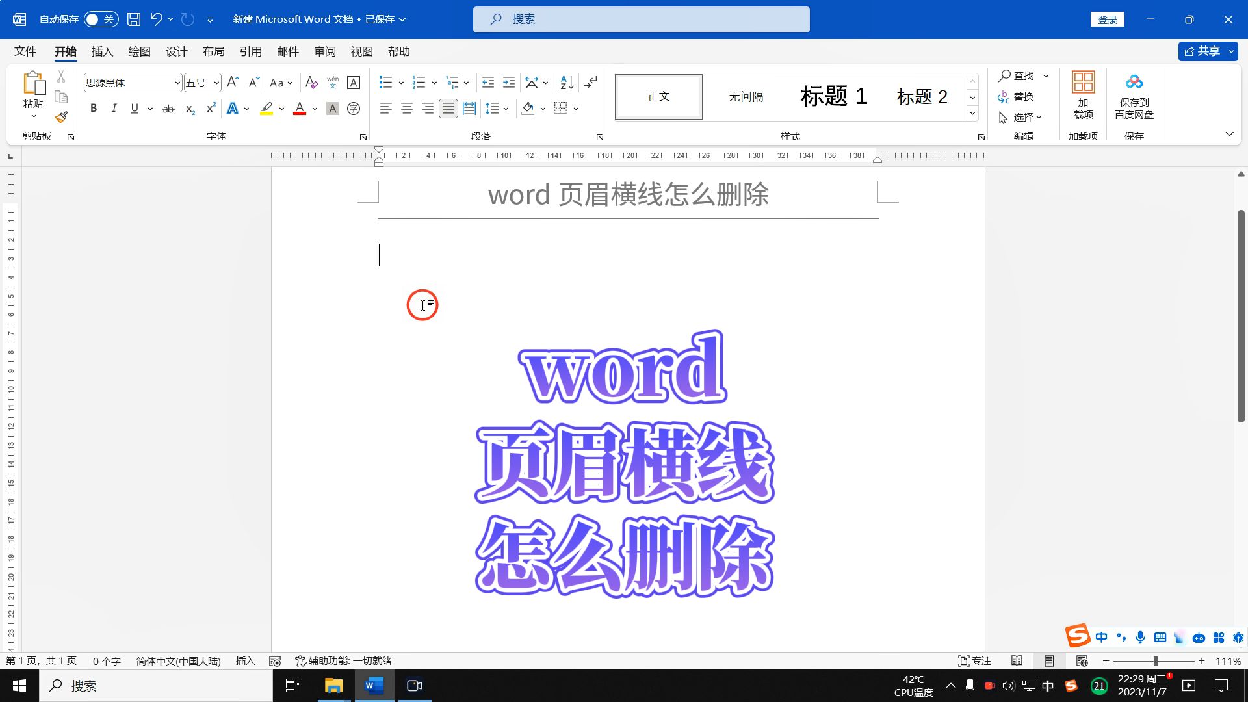The image size is (1248, 702).
Task: Click the Paste clipboard icon
Action: (33, 83)
